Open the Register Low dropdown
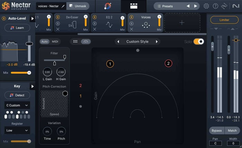Viewport: 242px width, 148px height. click(x=17, y=130)
